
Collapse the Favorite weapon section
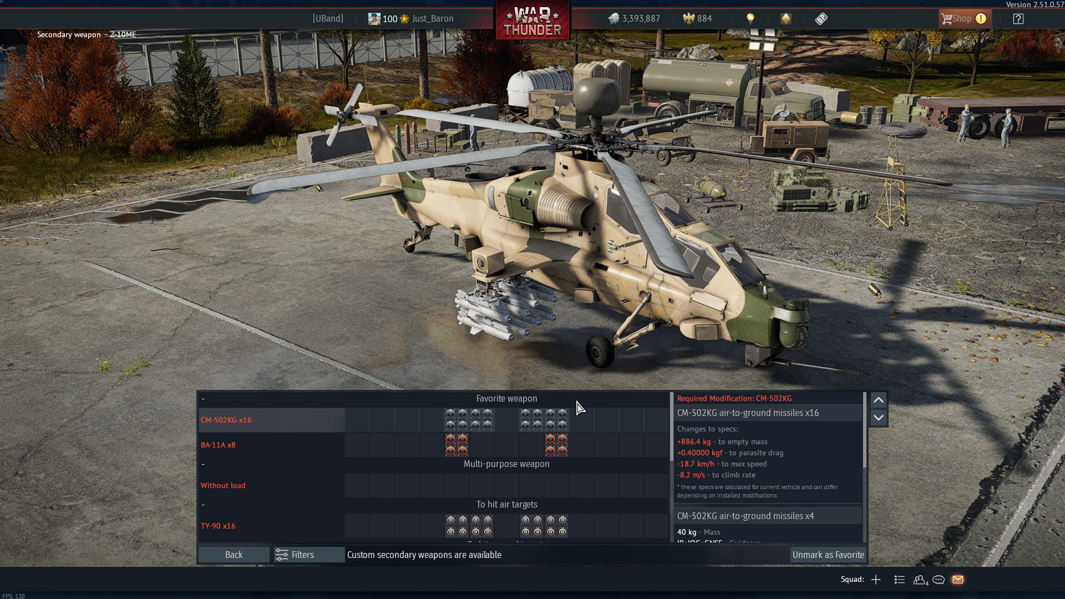coord(203,399)
